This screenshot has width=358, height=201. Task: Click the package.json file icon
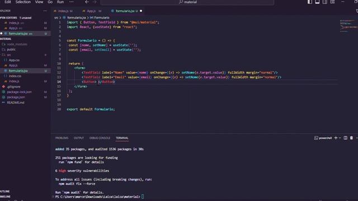click(3, 97)
